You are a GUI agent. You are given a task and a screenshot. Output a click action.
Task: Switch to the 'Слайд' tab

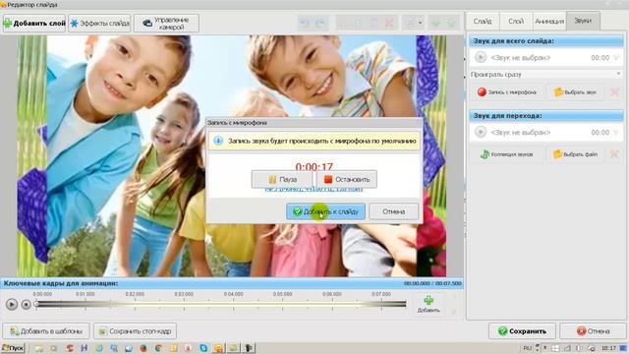pos(483,22)
